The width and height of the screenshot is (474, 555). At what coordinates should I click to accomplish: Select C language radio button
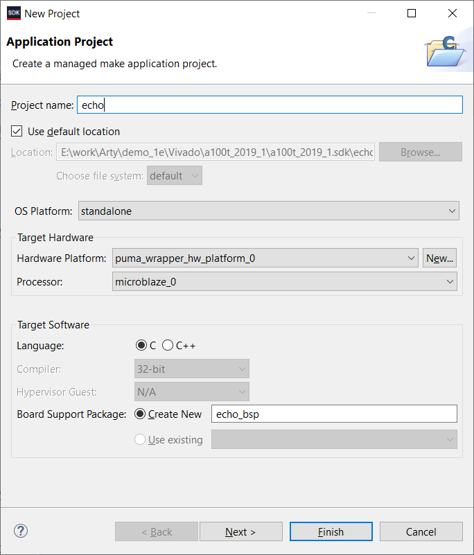tap(141, 346)
